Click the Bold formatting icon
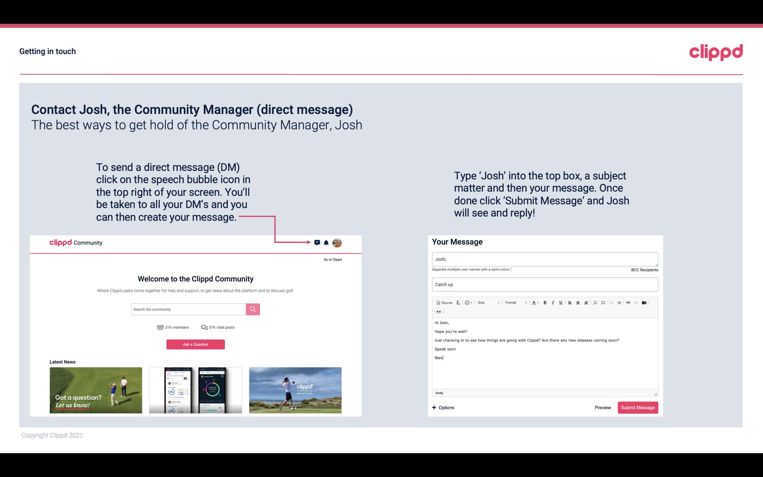 point(545,302)
